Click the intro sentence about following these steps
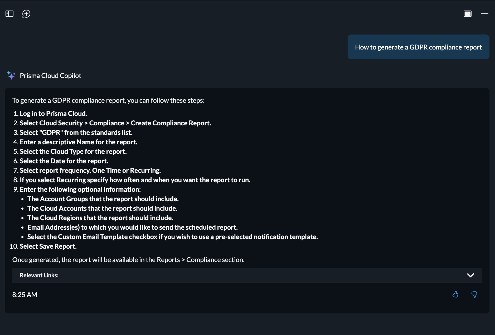This screenshot has width=495, height=335. tap(108, 100)
